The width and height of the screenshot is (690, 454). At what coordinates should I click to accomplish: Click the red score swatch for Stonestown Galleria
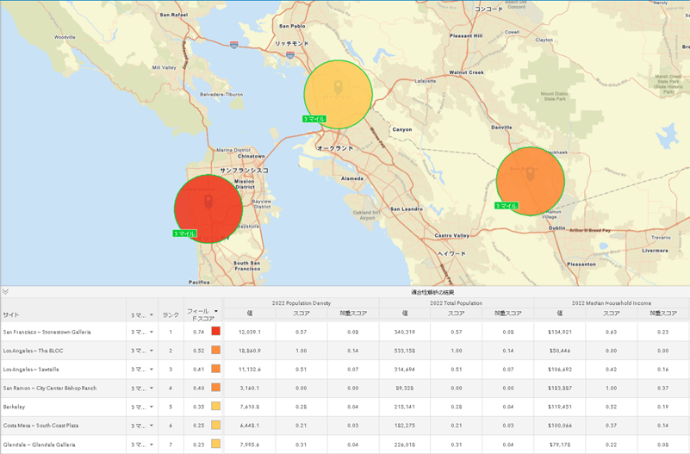216,332
